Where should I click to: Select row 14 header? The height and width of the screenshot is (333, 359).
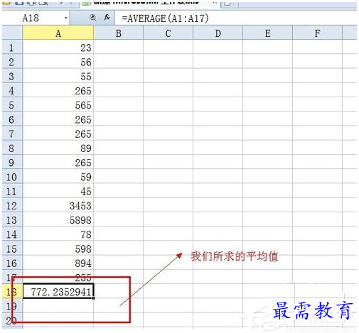[12, 234]
